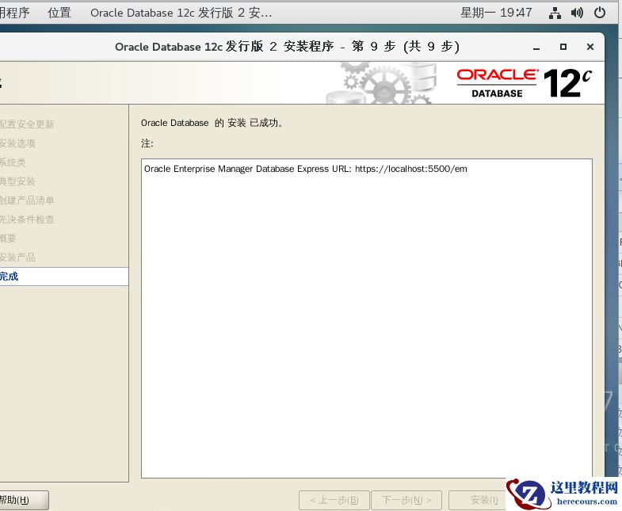Click the 上一步(B) back button

334,500
